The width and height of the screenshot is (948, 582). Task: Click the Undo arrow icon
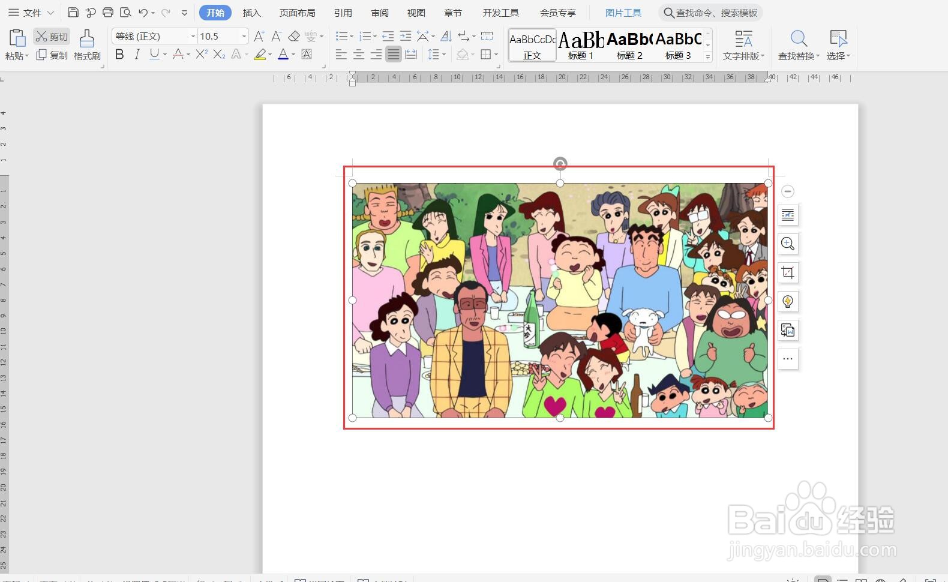click(143, 12)
